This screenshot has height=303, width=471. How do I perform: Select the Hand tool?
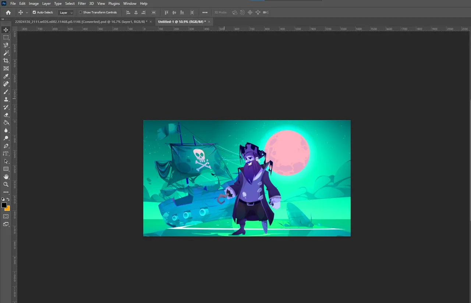[6, 177]
